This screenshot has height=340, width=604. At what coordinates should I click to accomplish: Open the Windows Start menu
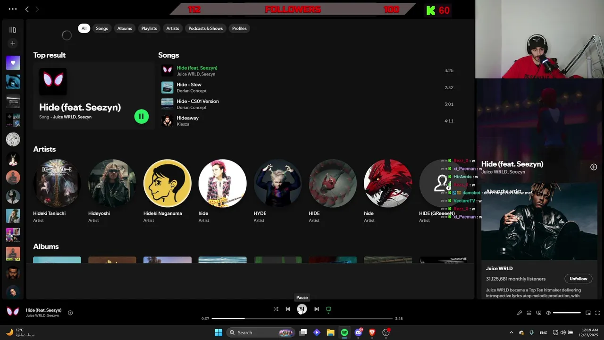coord(218,332)
